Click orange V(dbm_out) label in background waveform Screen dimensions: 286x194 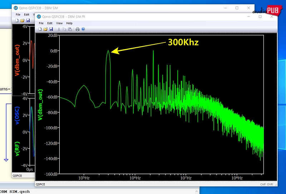click(17, 60)
